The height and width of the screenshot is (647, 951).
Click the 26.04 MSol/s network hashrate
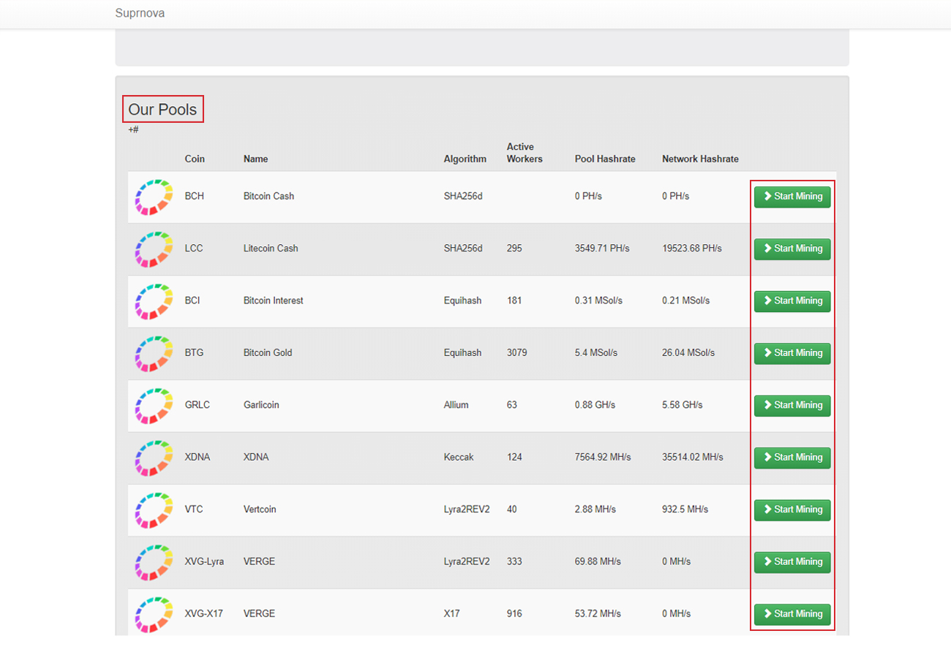tap(688, 353)
